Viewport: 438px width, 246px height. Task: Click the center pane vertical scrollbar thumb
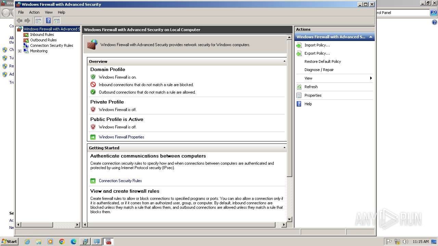tap(289, 108)
